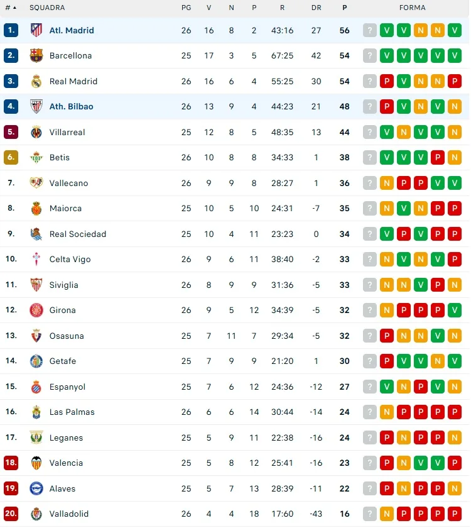Click the Real Madrid crest icon

click(x=36, y=81)
